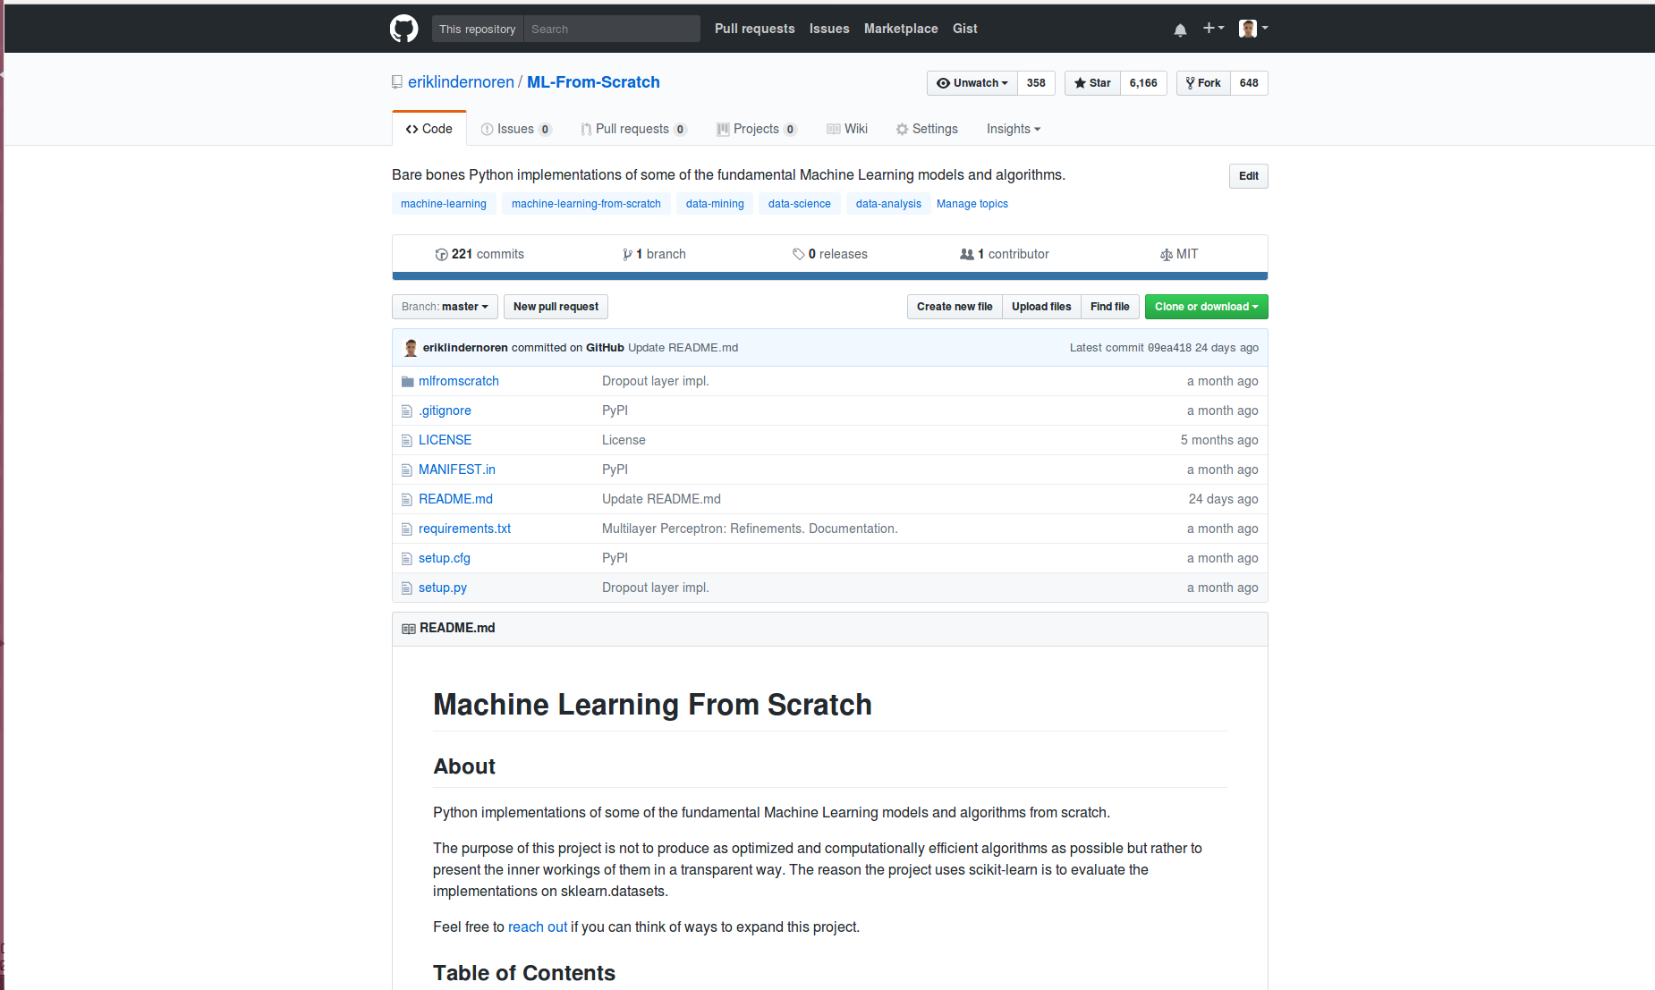Open the Insights dropdown tab
This screenshot has width=1655, height=990.
[1014, 129]
